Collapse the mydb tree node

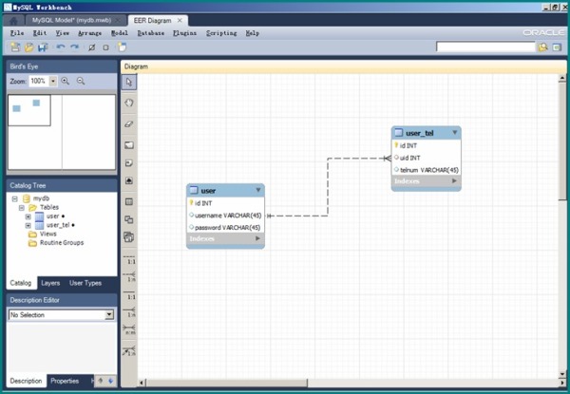click(14, 198)
